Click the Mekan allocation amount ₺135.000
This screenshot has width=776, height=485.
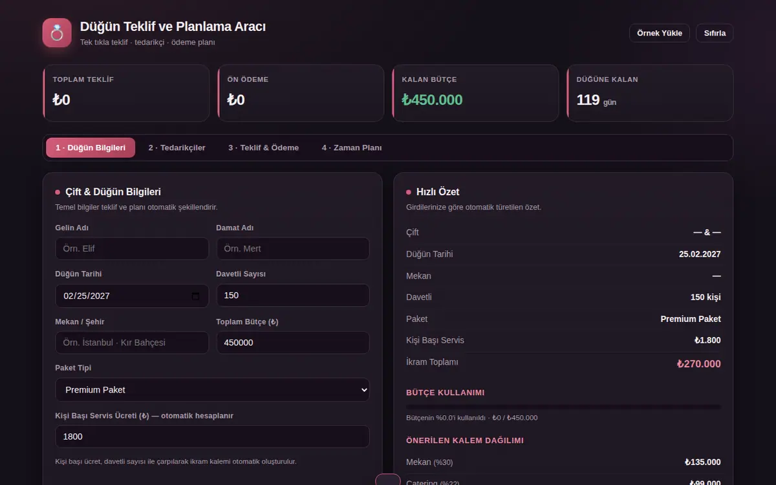(x=703, y=462)
